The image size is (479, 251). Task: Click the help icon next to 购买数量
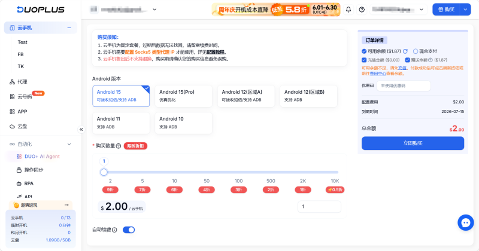(119, 146)
